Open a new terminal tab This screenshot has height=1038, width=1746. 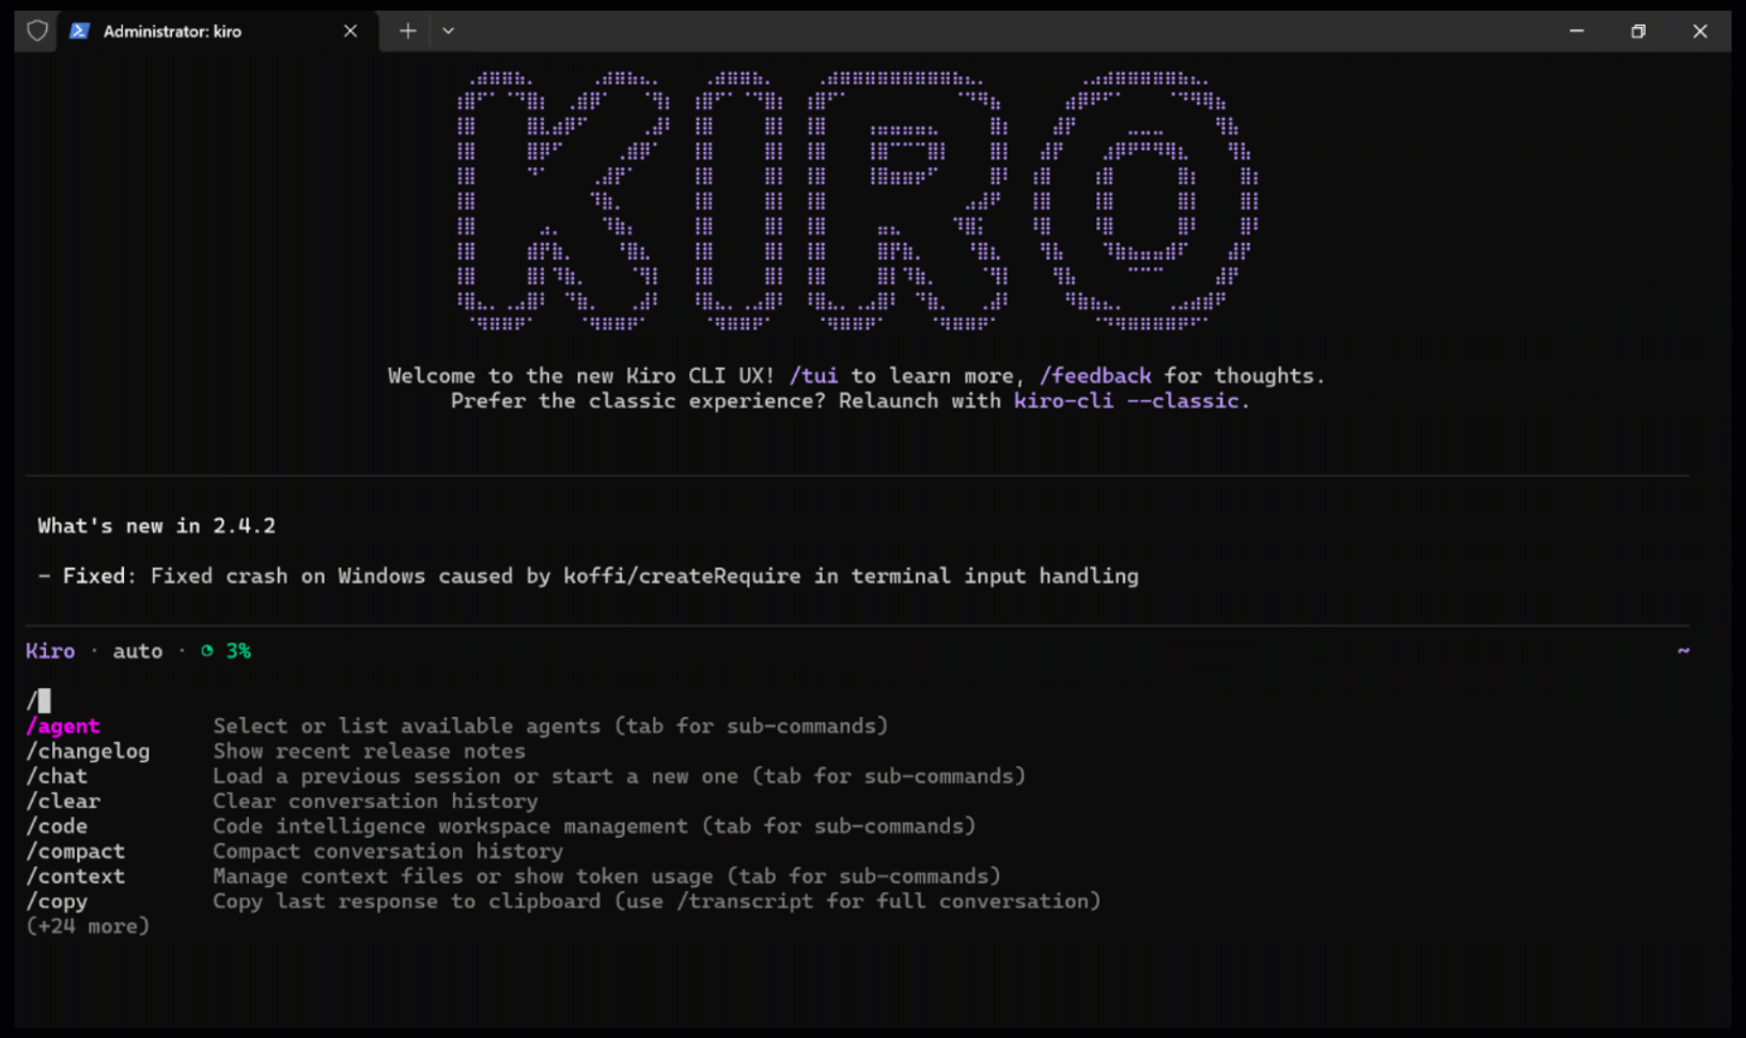pyautogui.click(x=408, y=31)
